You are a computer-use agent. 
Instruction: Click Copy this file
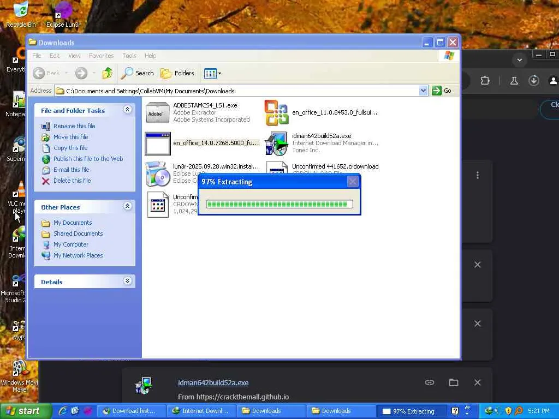pyautogui.click(x=70, y=148)
